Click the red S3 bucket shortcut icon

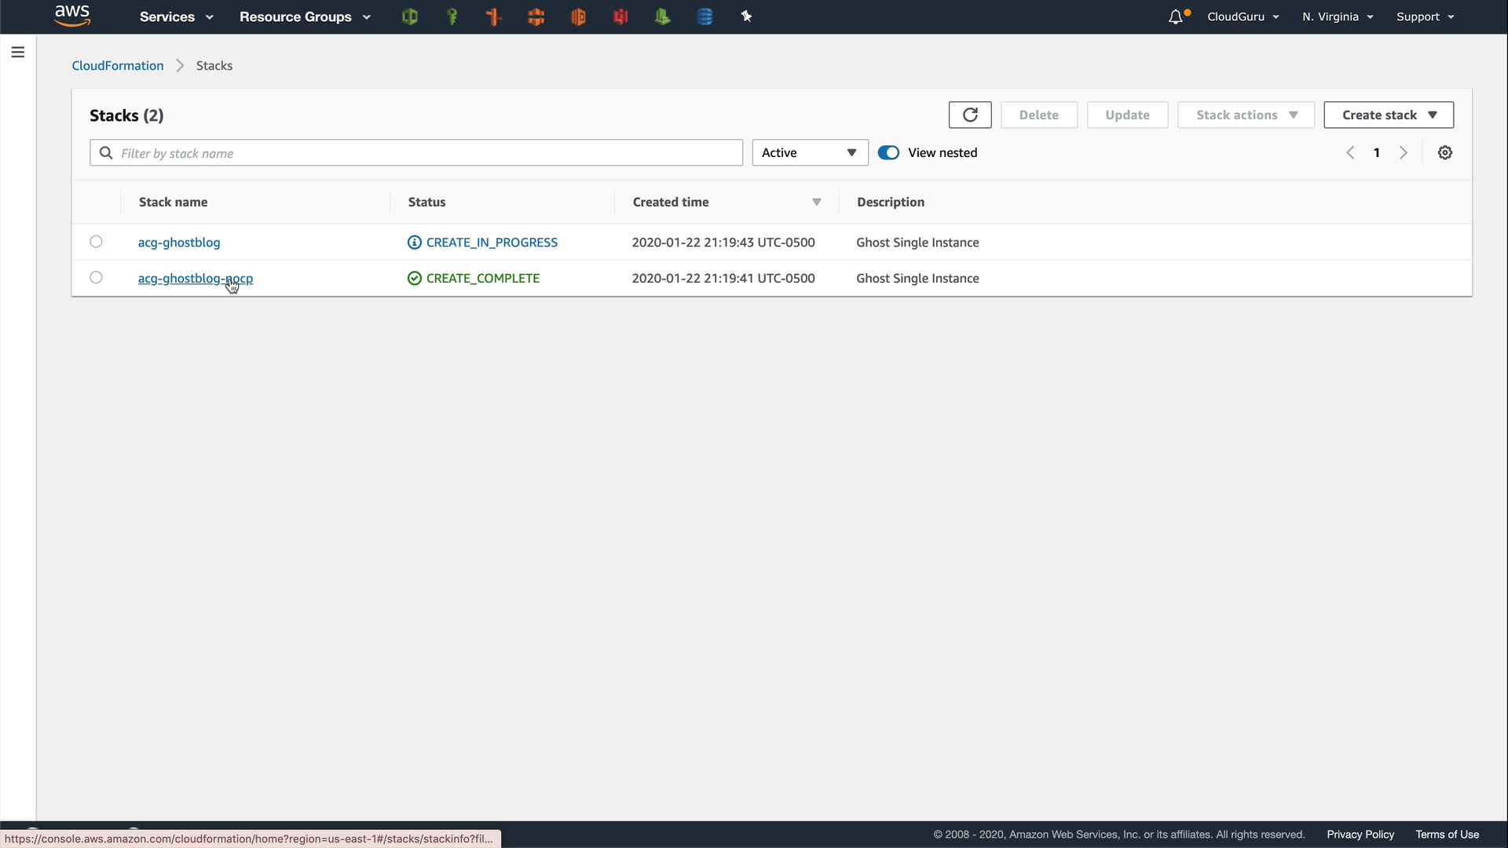coord(620,16)
